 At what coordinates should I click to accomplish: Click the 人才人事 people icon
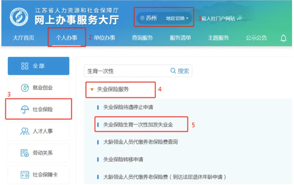(x=24, y=132)
